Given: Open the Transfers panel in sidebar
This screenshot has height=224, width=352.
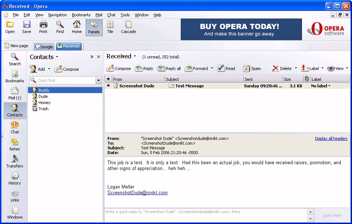Looking at the screenshot, I should point(15,161).
